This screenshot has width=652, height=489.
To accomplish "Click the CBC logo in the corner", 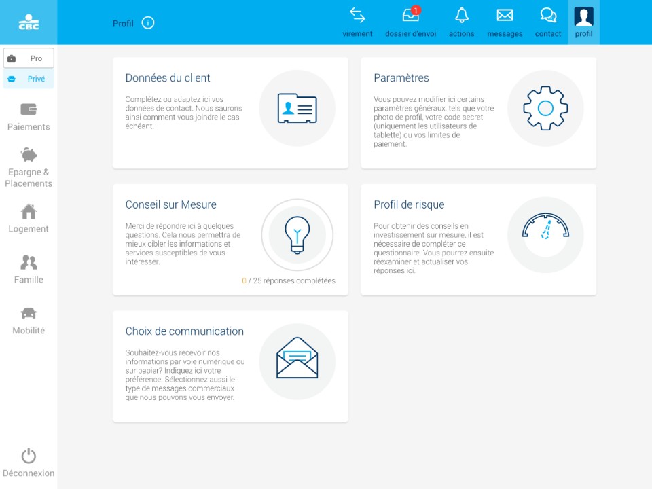I will tap(29, 22).
